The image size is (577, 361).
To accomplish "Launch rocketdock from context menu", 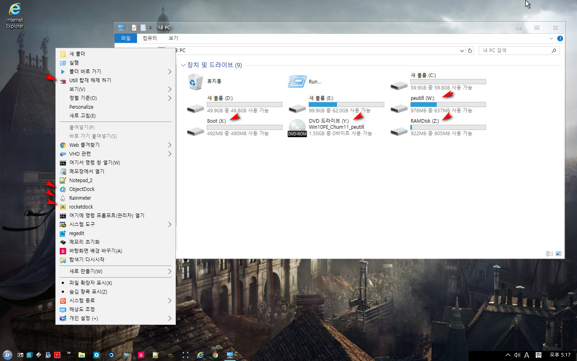I will [x=115, y=207].
